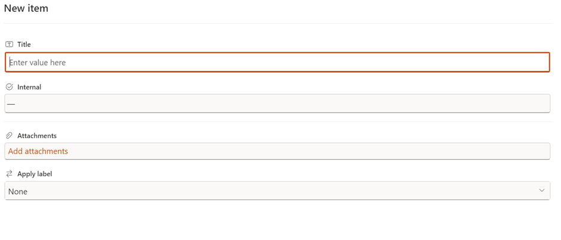Click the Apply label arrows icon
Viewport: 561px width, 240px height.
[x=10, y=174]
